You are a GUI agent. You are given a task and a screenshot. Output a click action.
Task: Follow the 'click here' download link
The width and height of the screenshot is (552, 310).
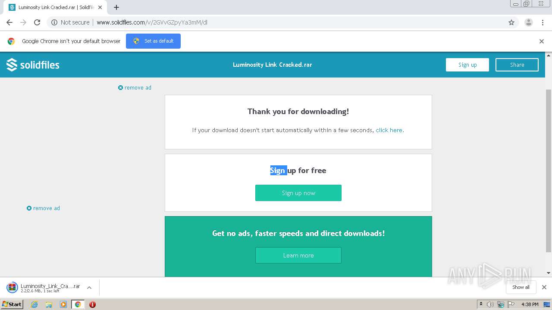(389, 130)
